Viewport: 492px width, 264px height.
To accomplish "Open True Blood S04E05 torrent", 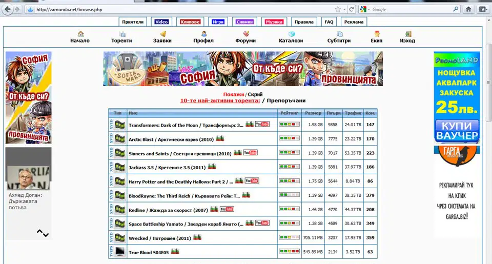I will [149, 252].
